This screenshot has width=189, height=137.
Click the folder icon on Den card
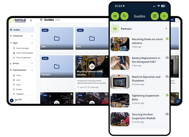pyautogui.click(x=57, y=38)
